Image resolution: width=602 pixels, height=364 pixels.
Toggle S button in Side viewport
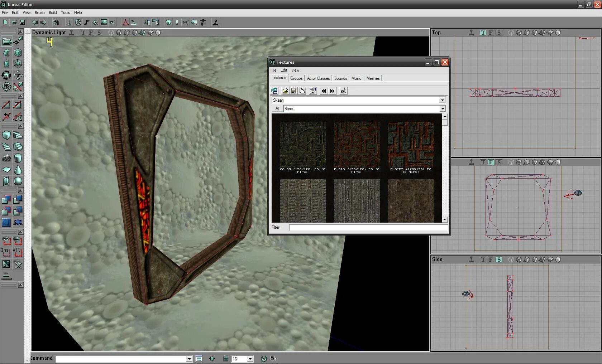pyautogui.click(x=499, y=259)
